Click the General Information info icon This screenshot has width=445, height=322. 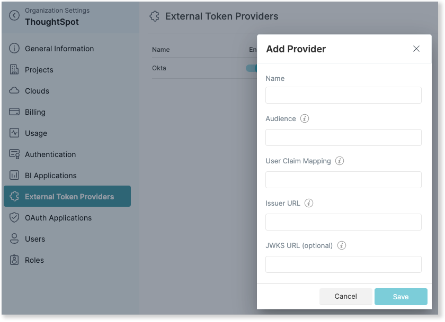(14, 48)
